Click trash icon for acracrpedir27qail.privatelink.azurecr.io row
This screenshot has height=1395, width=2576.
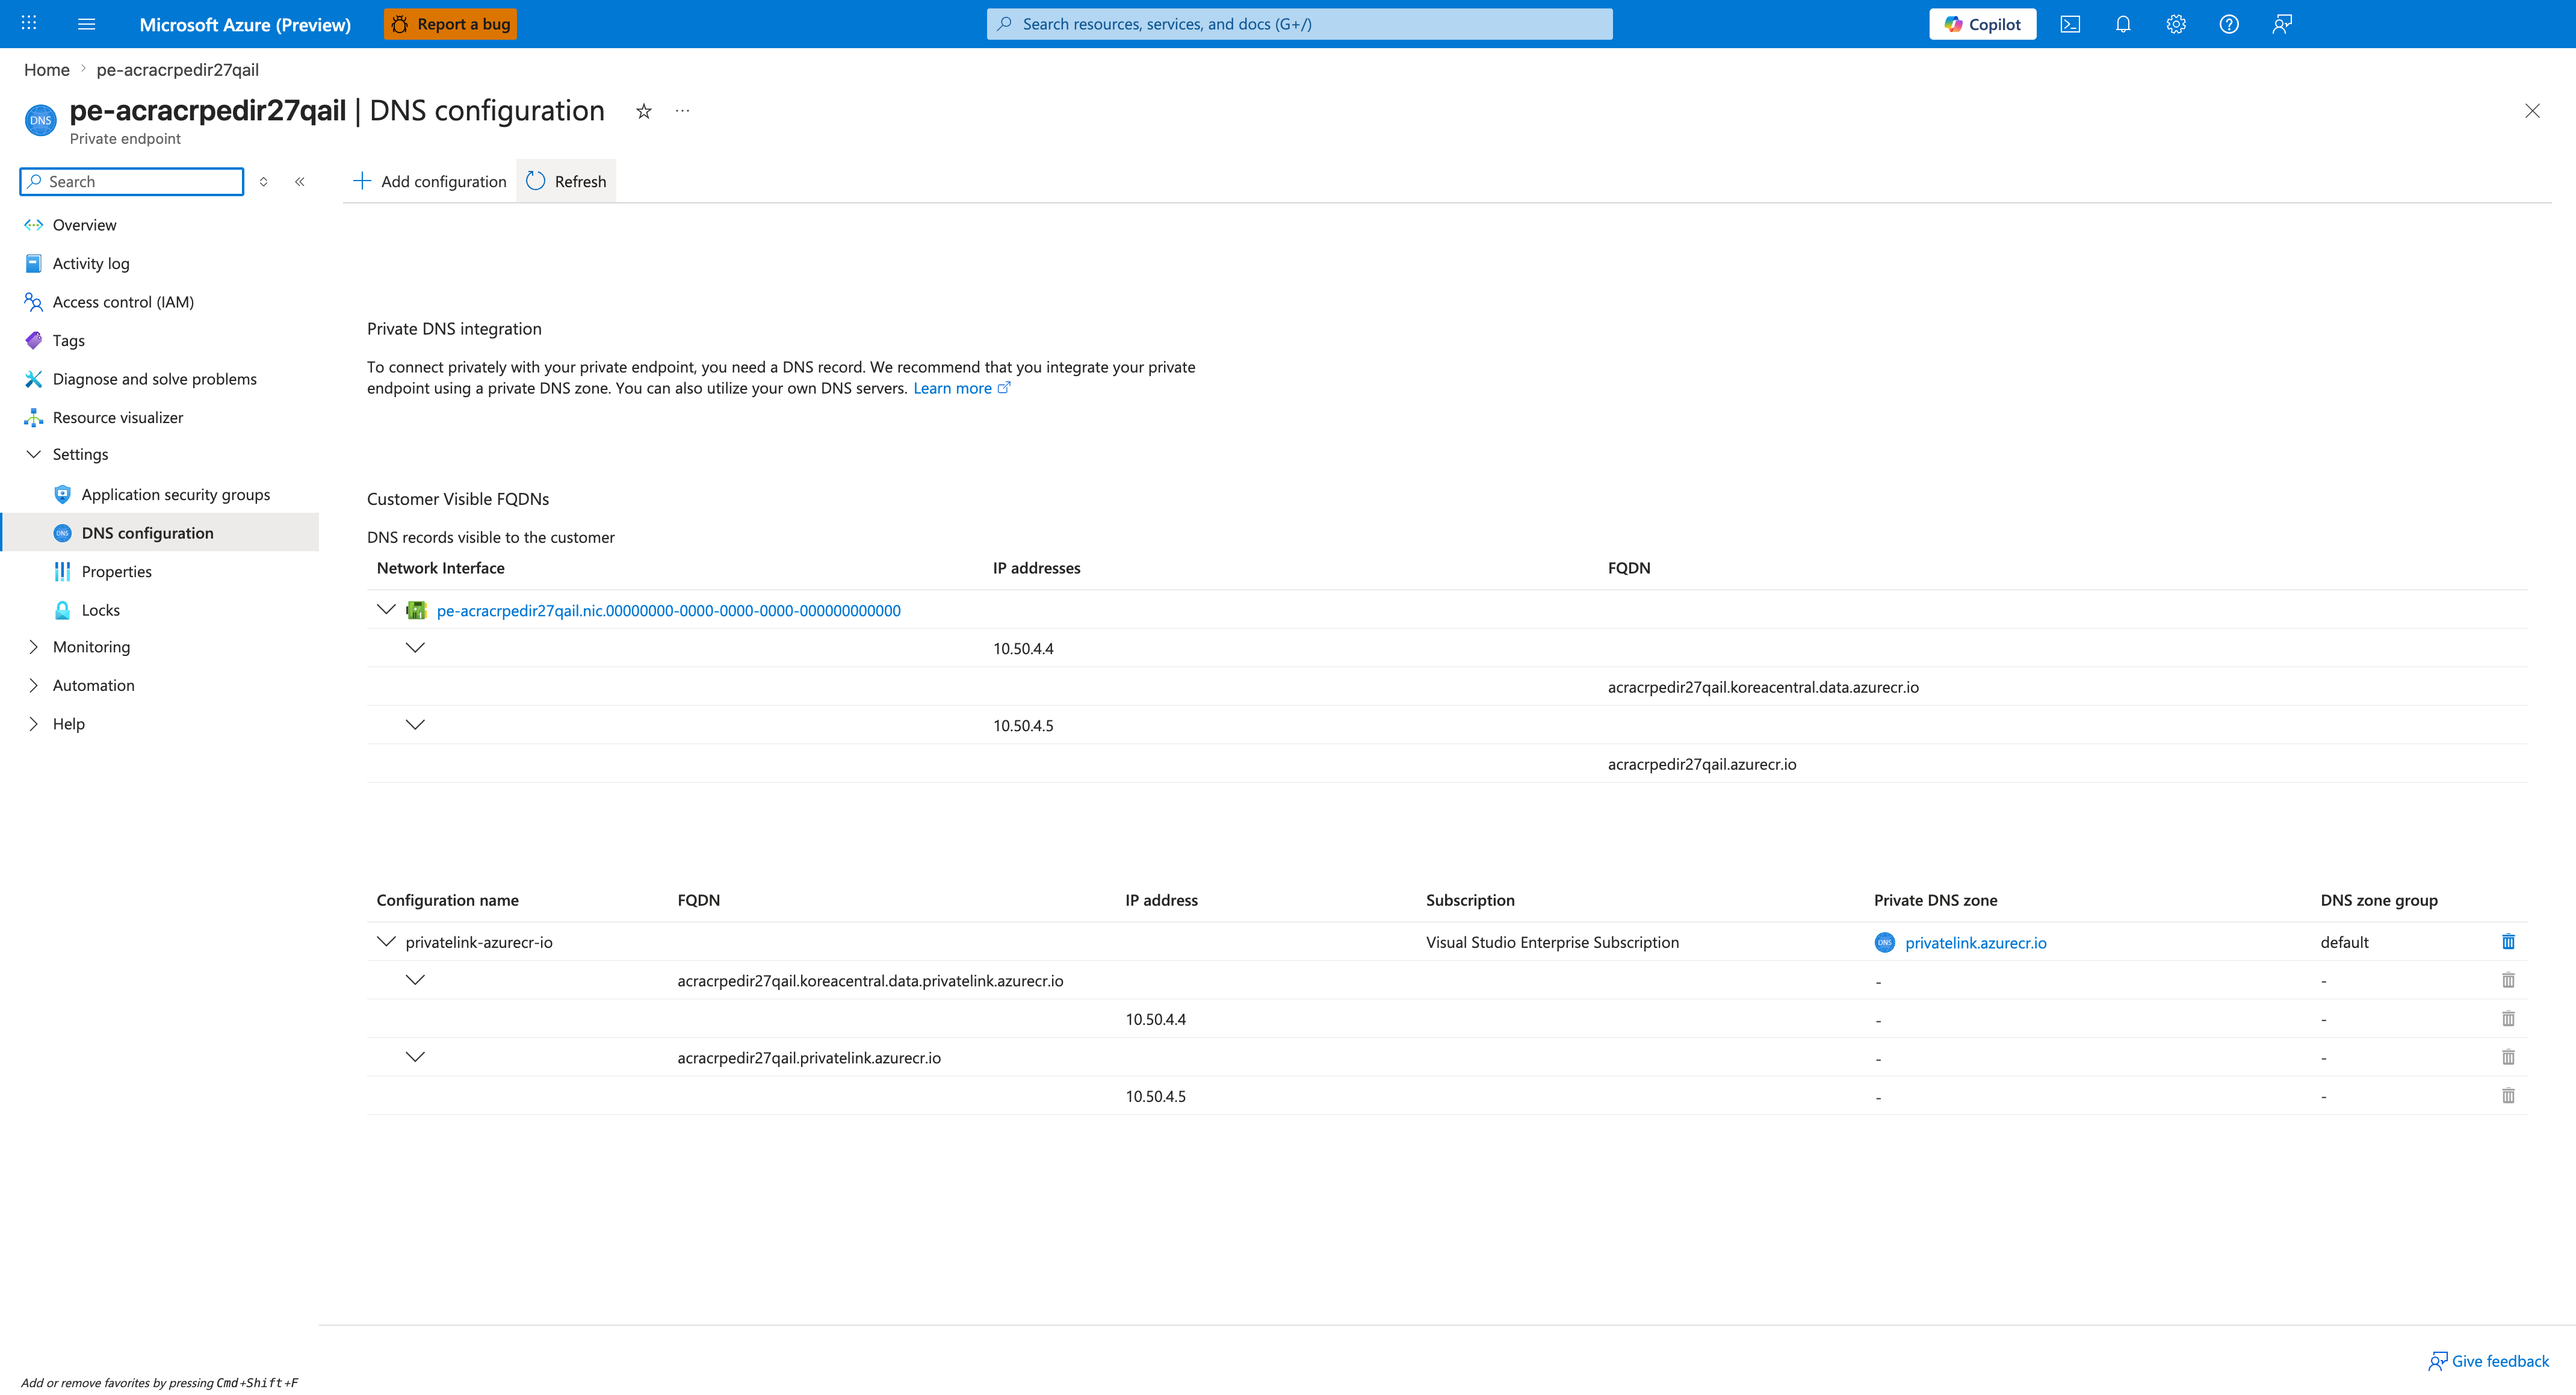coord(2508,1057)
